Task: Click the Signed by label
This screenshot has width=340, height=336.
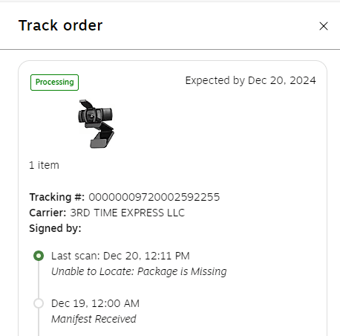Action: tap(55, 228)
